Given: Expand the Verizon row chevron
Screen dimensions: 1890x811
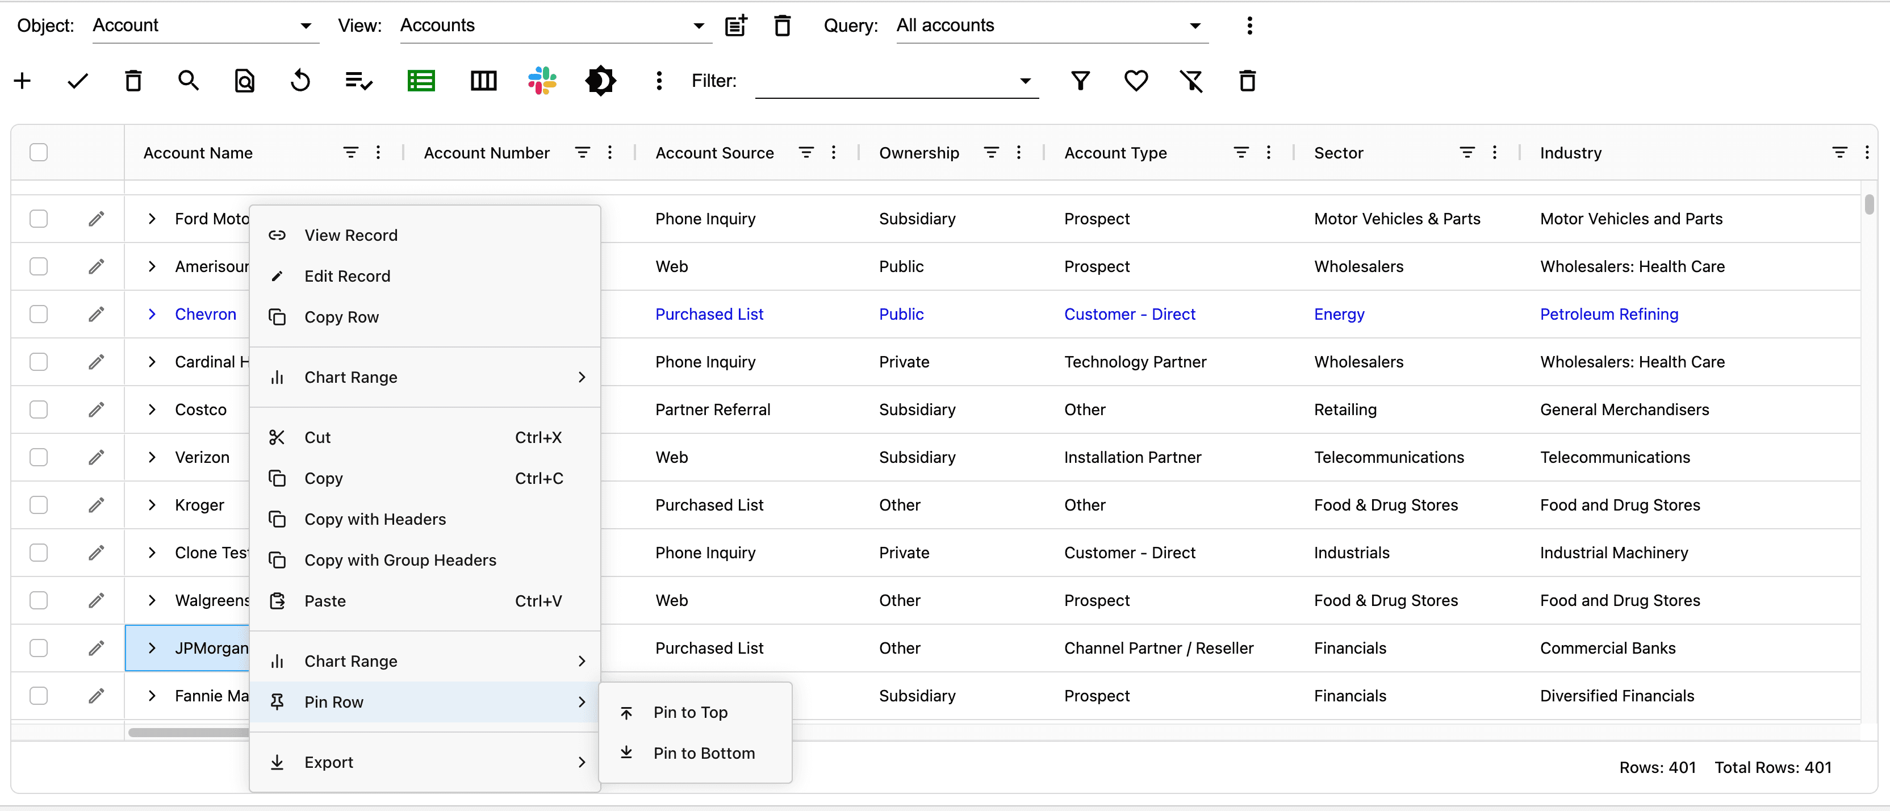Looking at the screenshot, I should click(152, 457).
